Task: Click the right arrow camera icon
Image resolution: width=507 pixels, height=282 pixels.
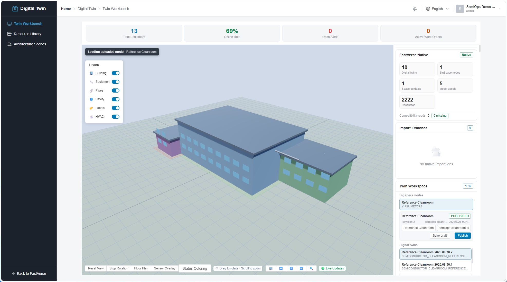Action: coord(301,268)
